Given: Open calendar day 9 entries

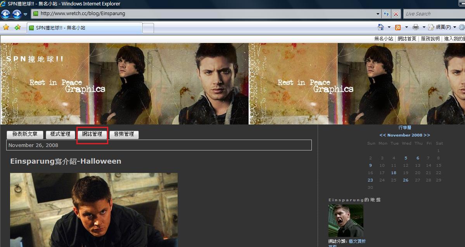Looking at the screenshot, I should 370,166.
